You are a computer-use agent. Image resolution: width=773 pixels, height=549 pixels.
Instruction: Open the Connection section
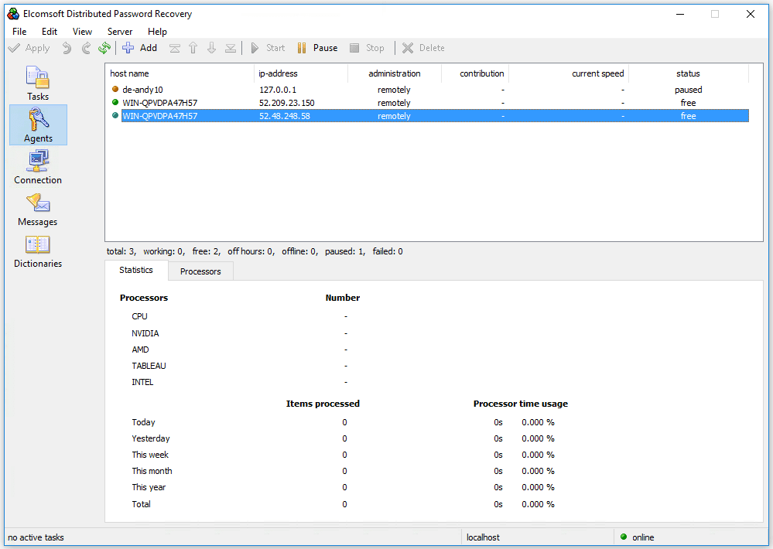(38, 166)
